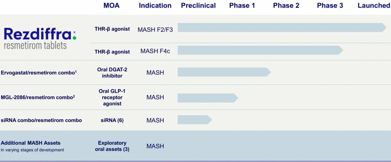Click Oral DGAT-2 inhibitor text
Image resolution: width=391 pixels, height=162 pixels.
112,73
